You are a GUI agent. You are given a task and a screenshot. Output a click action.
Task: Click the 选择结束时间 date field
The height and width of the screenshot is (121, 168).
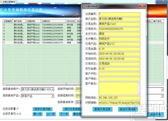(78, 96)
